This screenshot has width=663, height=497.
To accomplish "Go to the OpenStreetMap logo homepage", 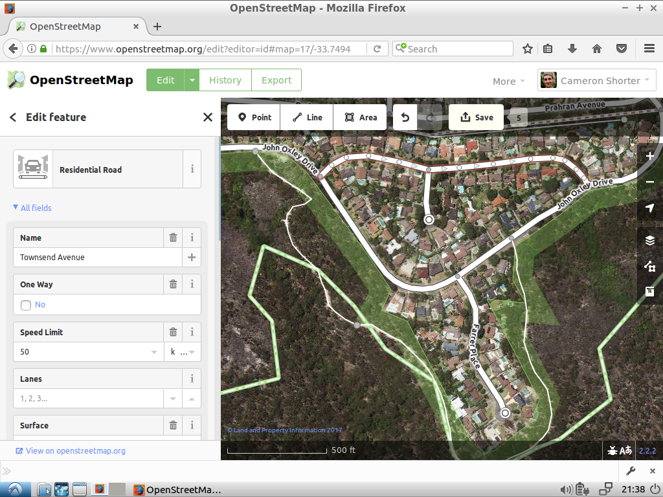I will 70,80.
